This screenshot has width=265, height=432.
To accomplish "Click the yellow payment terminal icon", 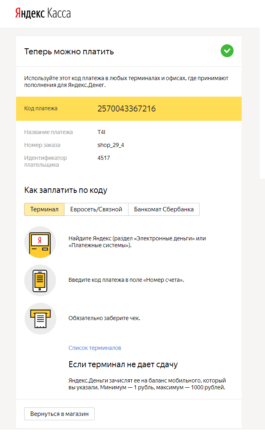I will (x=40, y=242).
